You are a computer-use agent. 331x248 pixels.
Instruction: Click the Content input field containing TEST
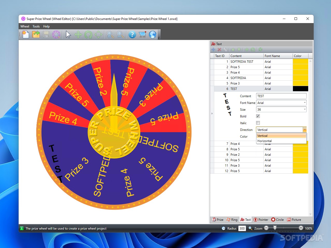[281, 96]
